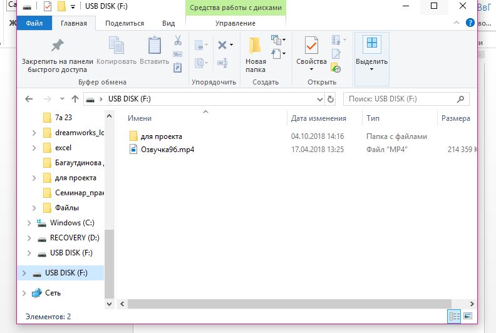Click Properties icon in quick access toolbar
Viewport: 496px width, 333px height.
[48, 6]
